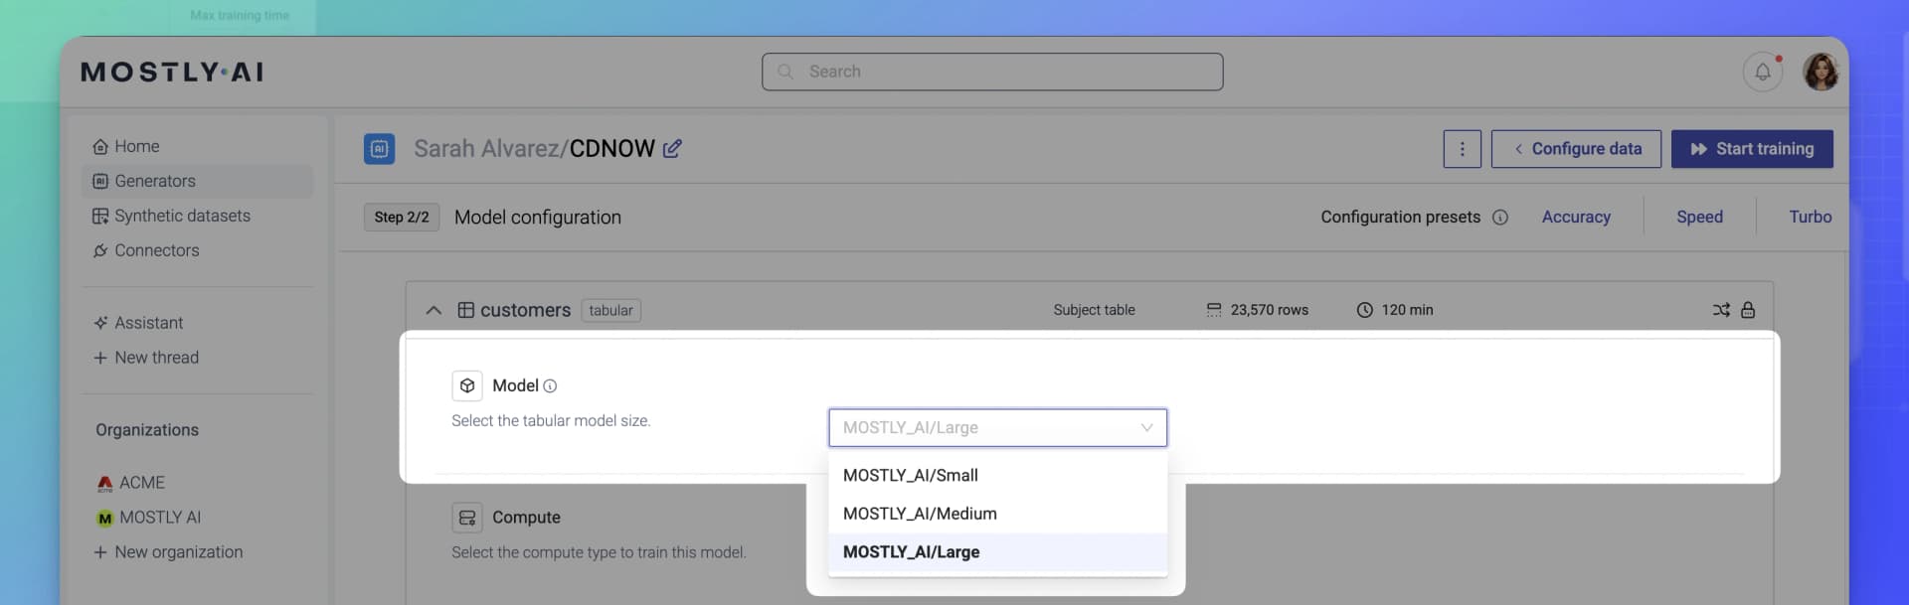Open the user profile avatar
The height and width of the screenshot is (605, 1909).
(x=1821, y=72)
